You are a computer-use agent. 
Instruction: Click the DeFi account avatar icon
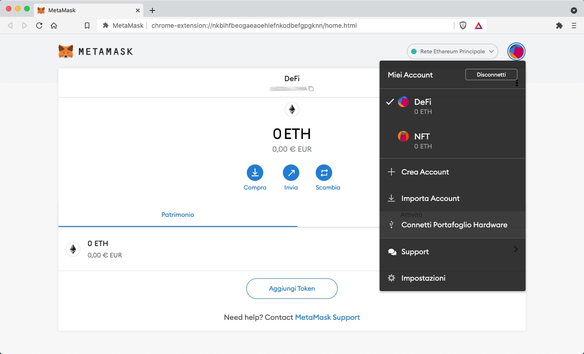point(403,102)
